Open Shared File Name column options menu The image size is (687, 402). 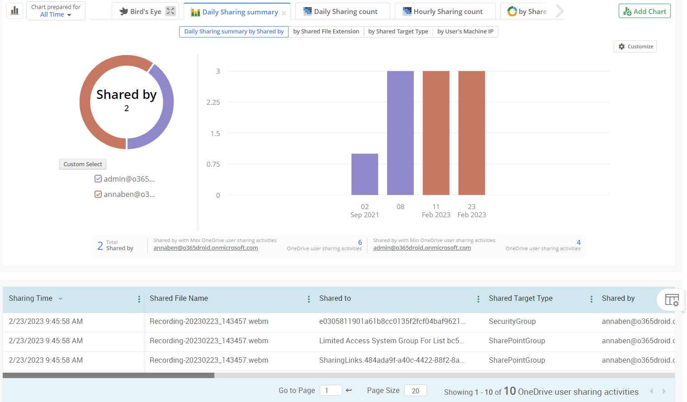click(x=308, y=299)
